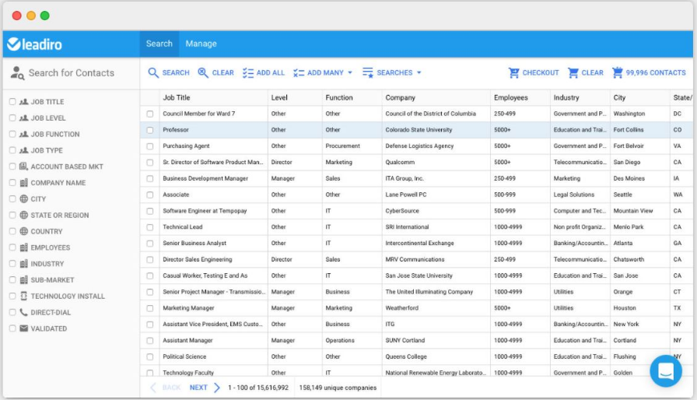
Task: Click the Leadiro logo in header
Action: [35, 44]
